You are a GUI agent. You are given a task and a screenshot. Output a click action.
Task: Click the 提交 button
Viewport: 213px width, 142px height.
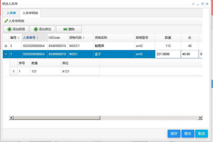click(x=188, y=134)
